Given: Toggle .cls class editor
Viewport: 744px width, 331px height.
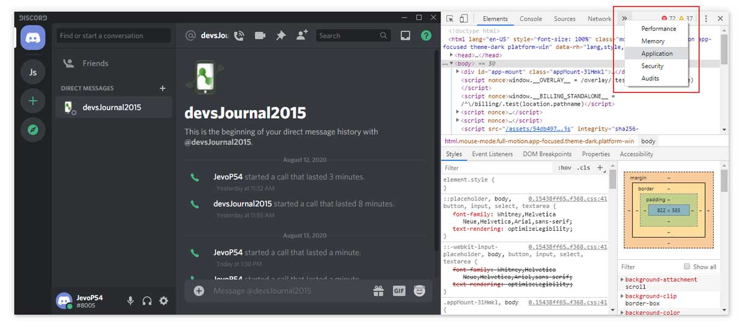Looking at the screenshot, I should coord(583,168).
